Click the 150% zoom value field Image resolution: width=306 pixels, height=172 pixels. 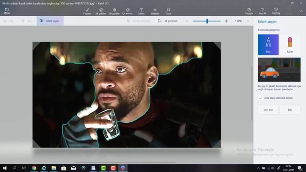[x=238, y=21]
